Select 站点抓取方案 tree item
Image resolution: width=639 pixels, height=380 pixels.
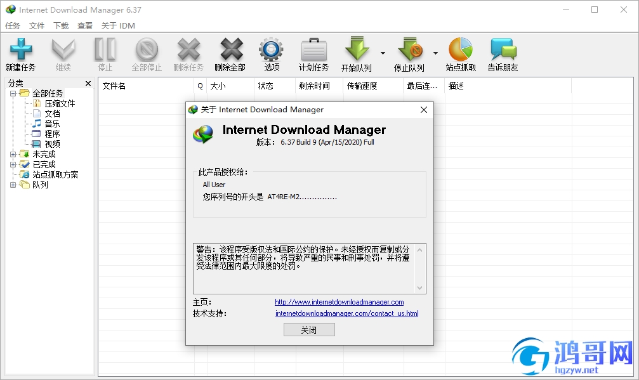click(x=55, y=174)
